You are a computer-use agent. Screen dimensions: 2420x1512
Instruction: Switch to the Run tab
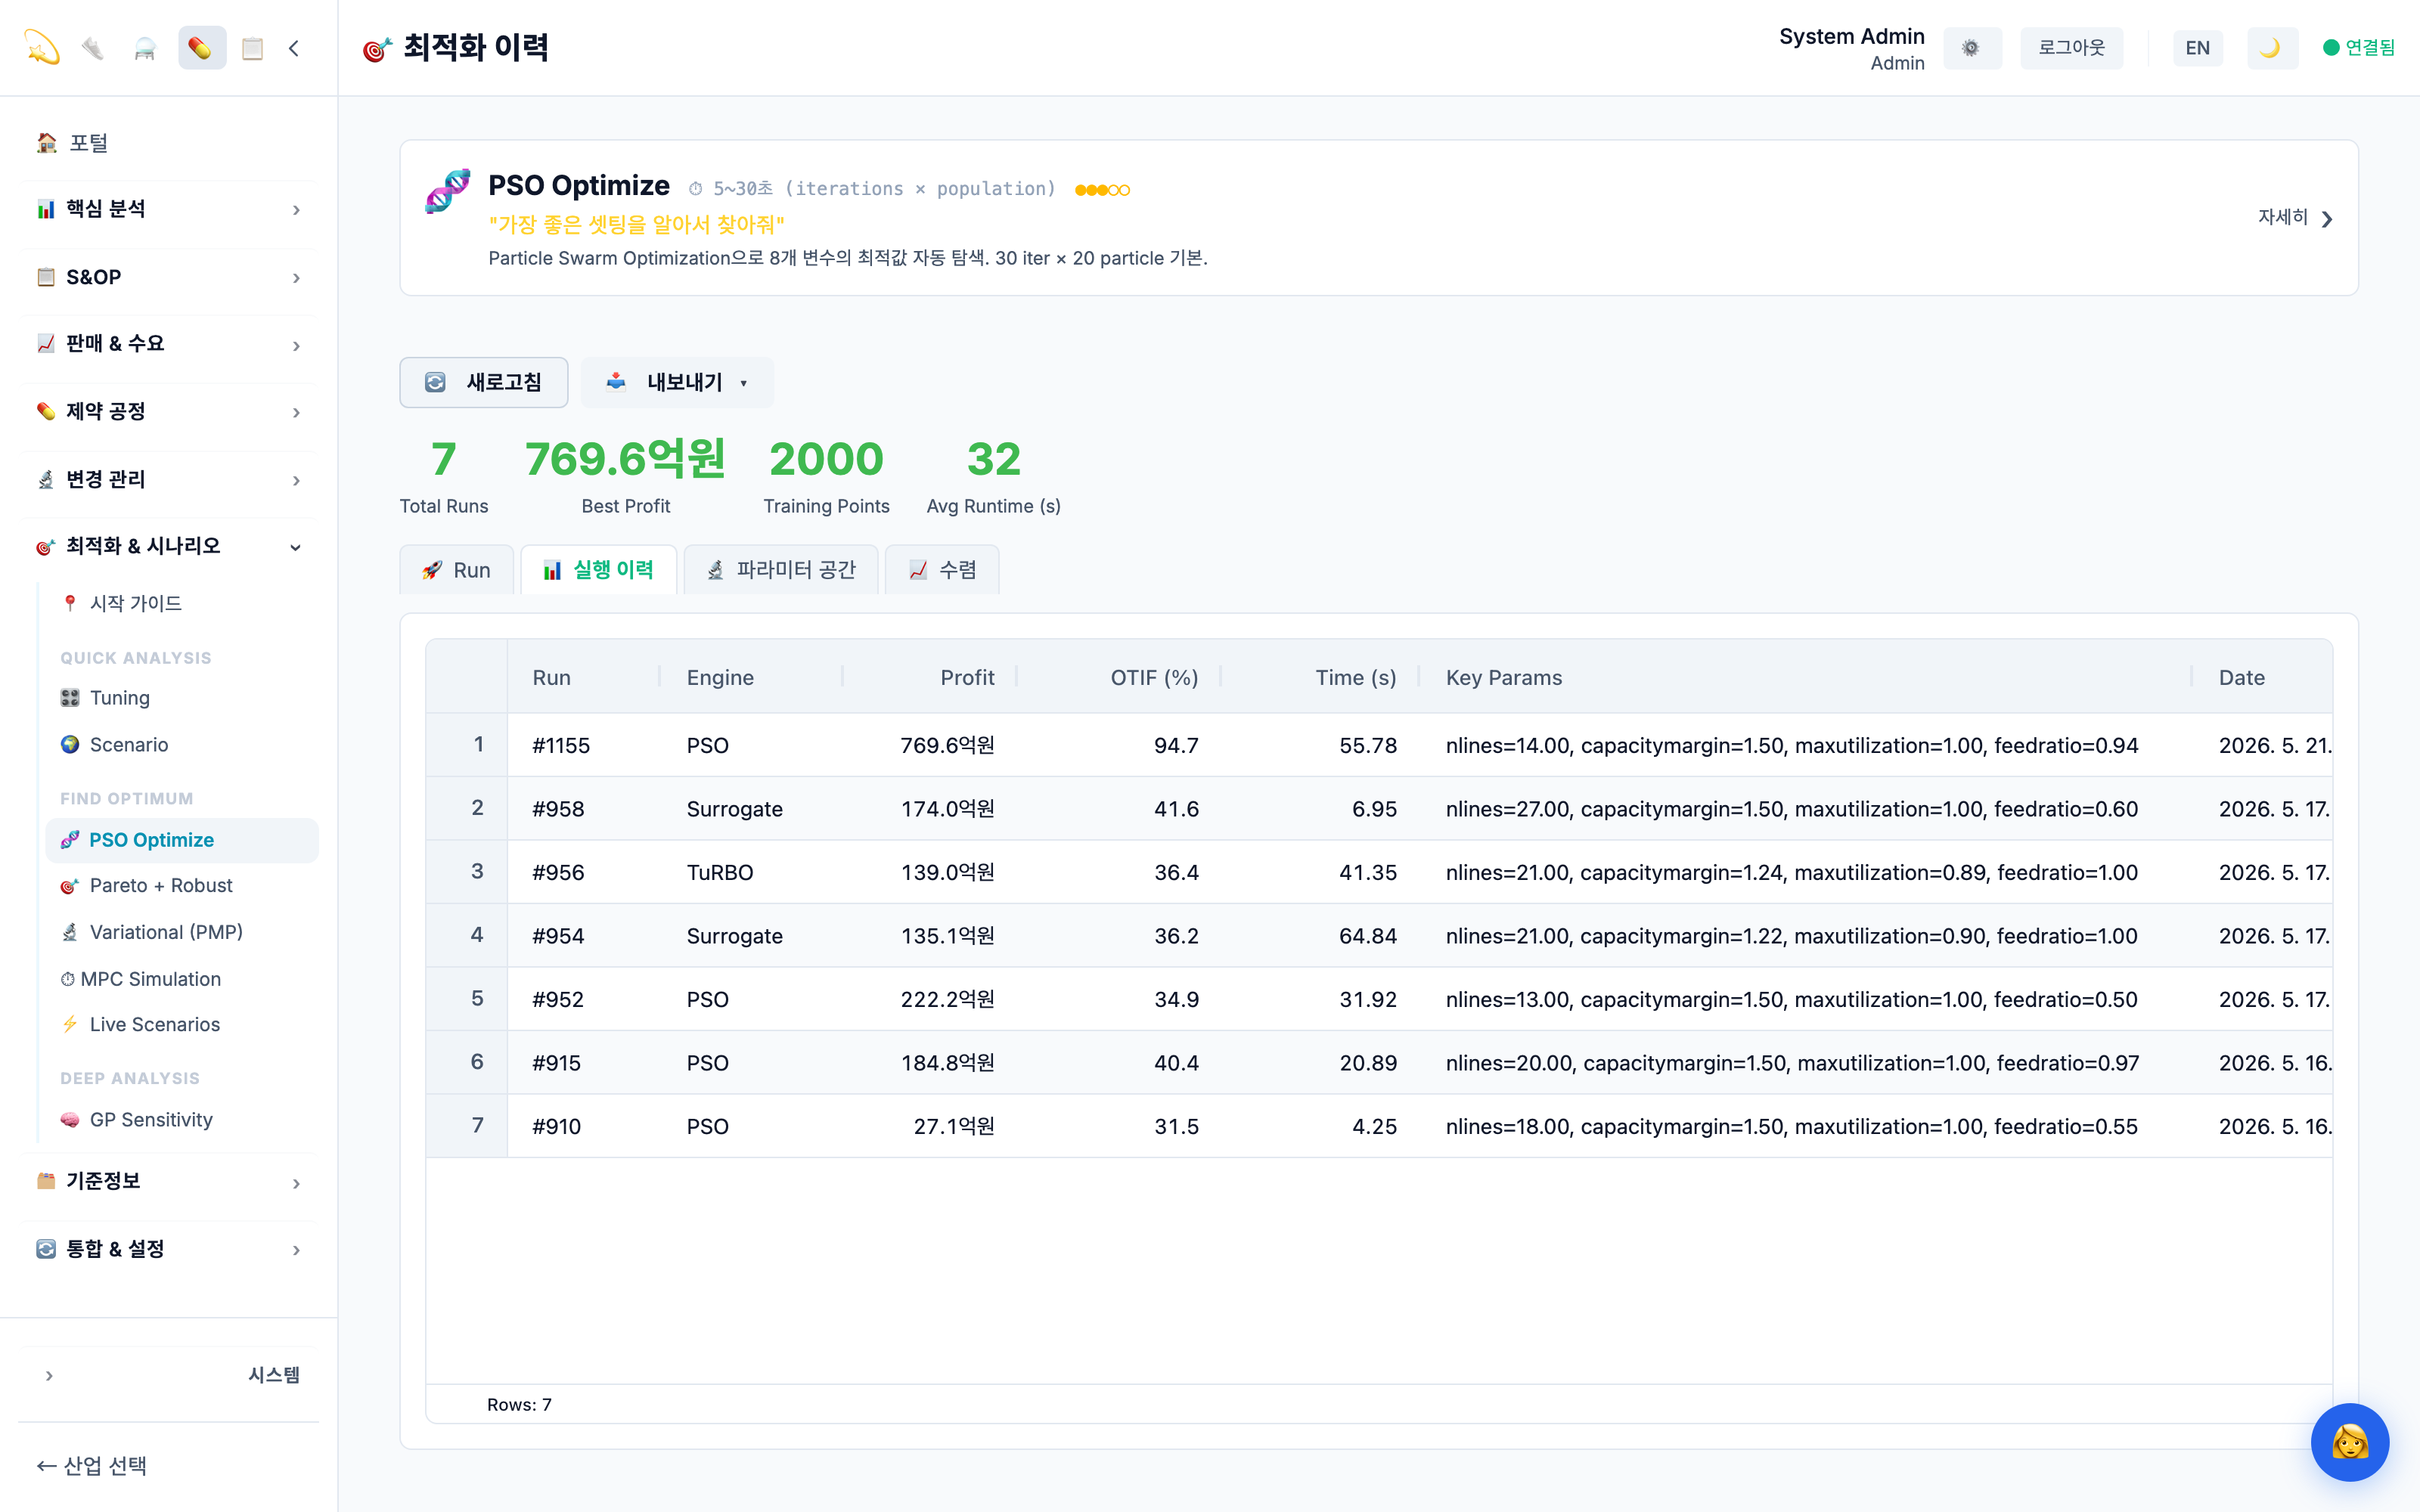coord(456,570)
